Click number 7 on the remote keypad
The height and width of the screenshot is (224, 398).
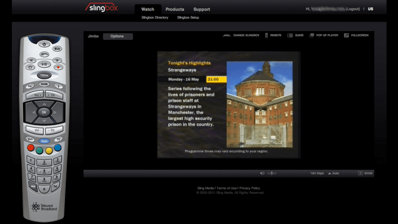pyautogui.click(x=32, y=177)
